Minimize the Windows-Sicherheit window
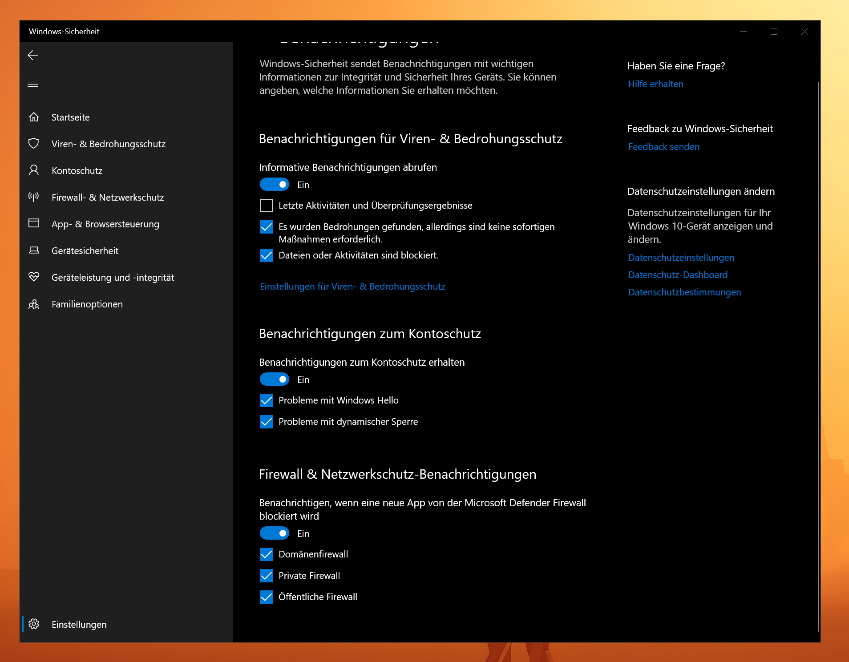 tap(743, 31)
